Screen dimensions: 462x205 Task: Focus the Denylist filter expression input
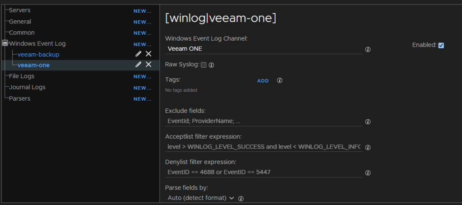point(263,172)
